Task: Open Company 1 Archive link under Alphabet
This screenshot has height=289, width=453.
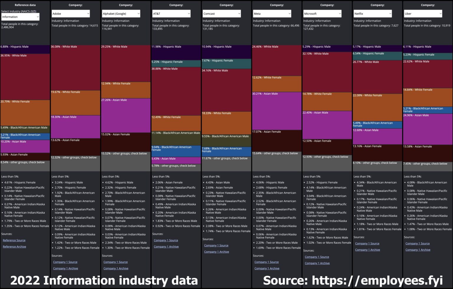Action: pos(116,268)
